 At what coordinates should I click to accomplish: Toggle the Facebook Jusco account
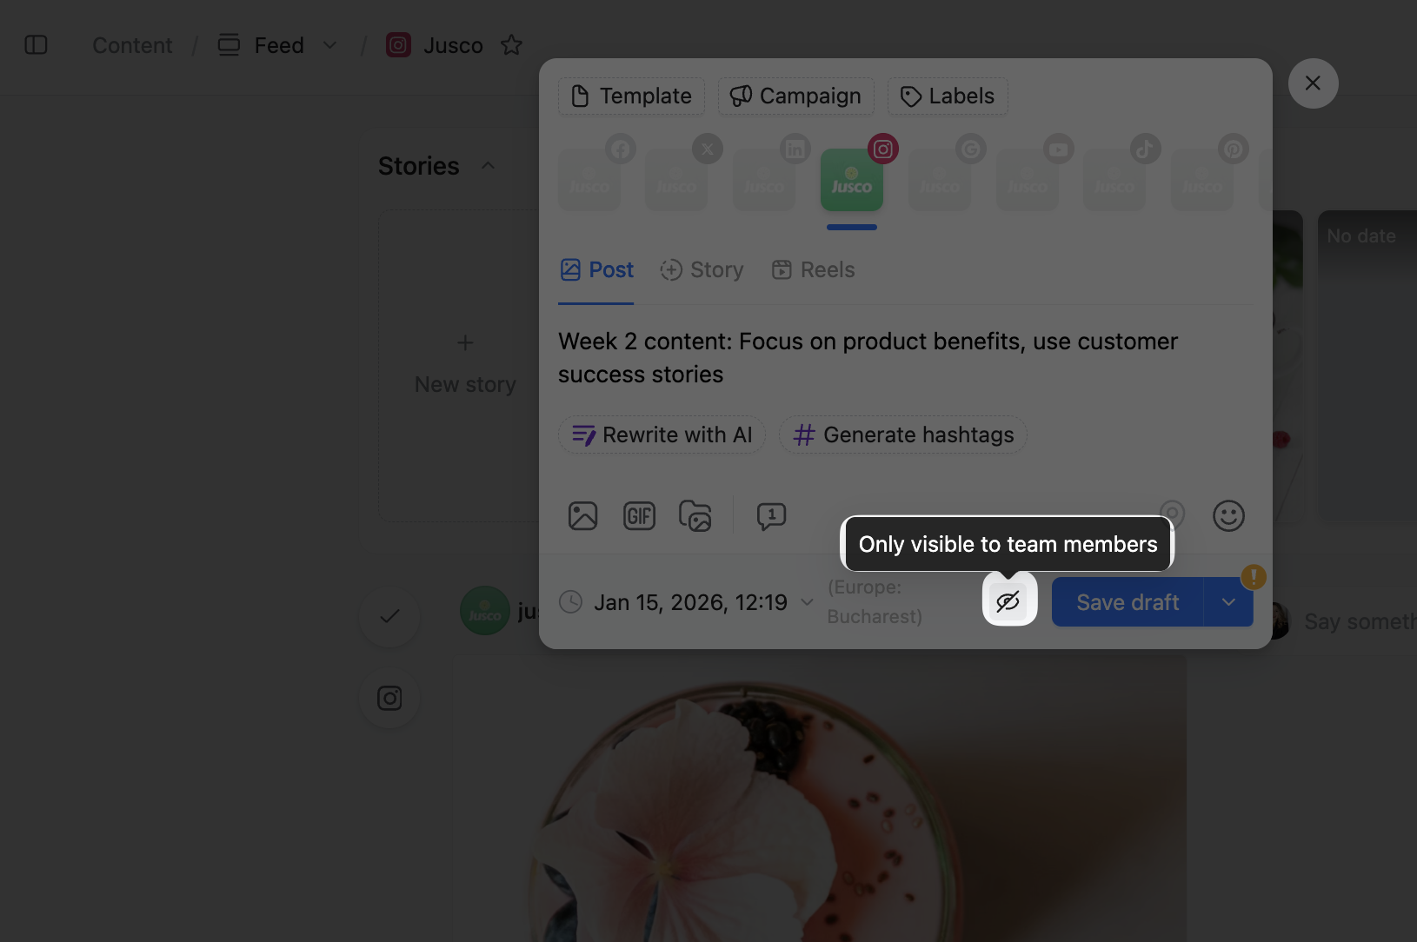(590, 179)
